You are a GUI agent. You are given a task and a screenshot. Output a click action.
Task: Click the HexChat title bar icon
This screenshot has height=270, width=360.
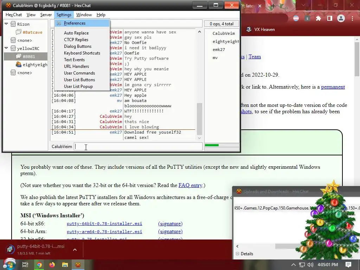tap(8, 5)
